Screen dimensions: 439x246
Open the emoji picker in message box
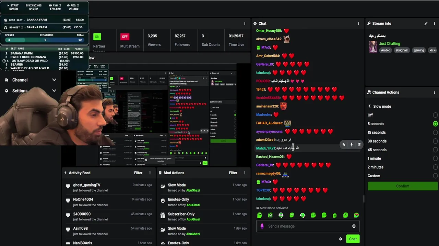coord(354,226)
